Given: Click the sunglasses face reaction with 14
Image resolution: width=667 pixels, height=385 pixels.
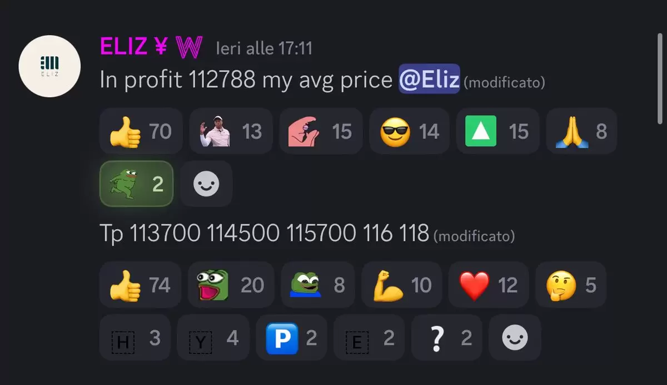Looking at the screenshot, I should click(x=410, y=131).
